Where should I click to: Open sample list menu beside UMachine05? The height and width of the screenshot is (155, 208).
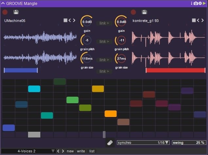(66, 20)
